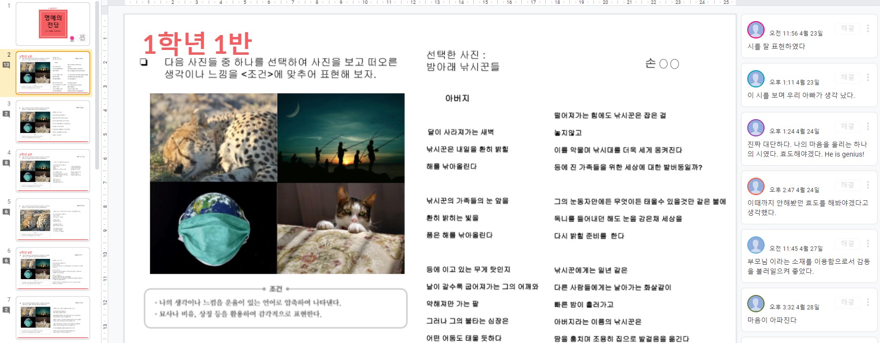The height and width of the screenshot is (343, 880).
Task: Click the line '약해져만 가는 팔'
Action: tap(453, 304)
